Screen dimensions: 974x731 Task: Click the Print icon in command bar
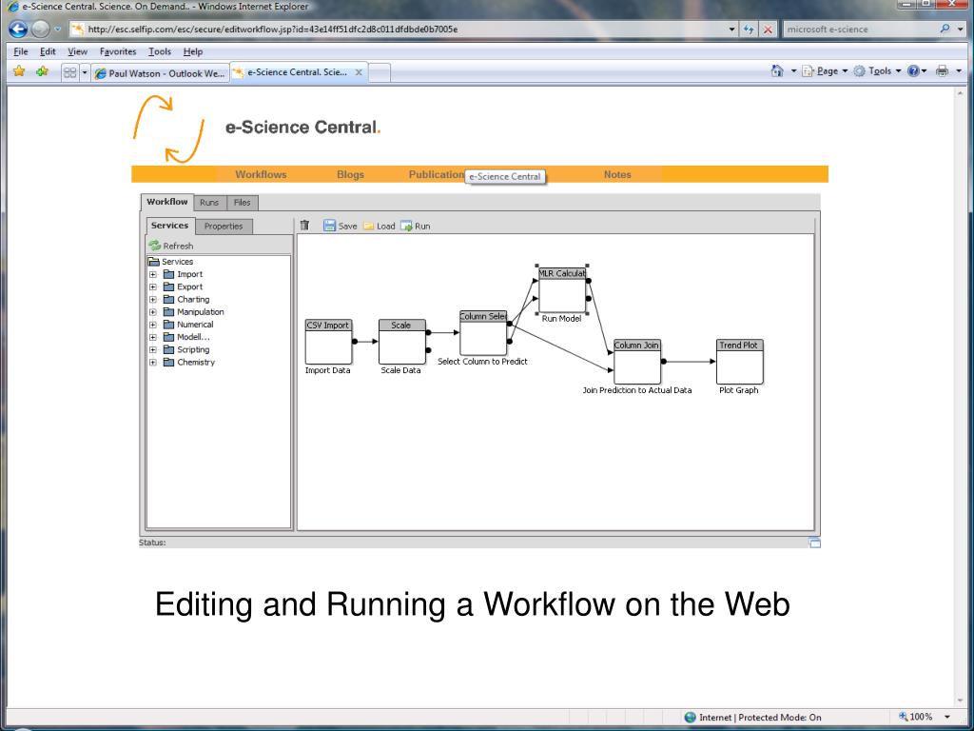pyautogui.click(x=943, y=70)
